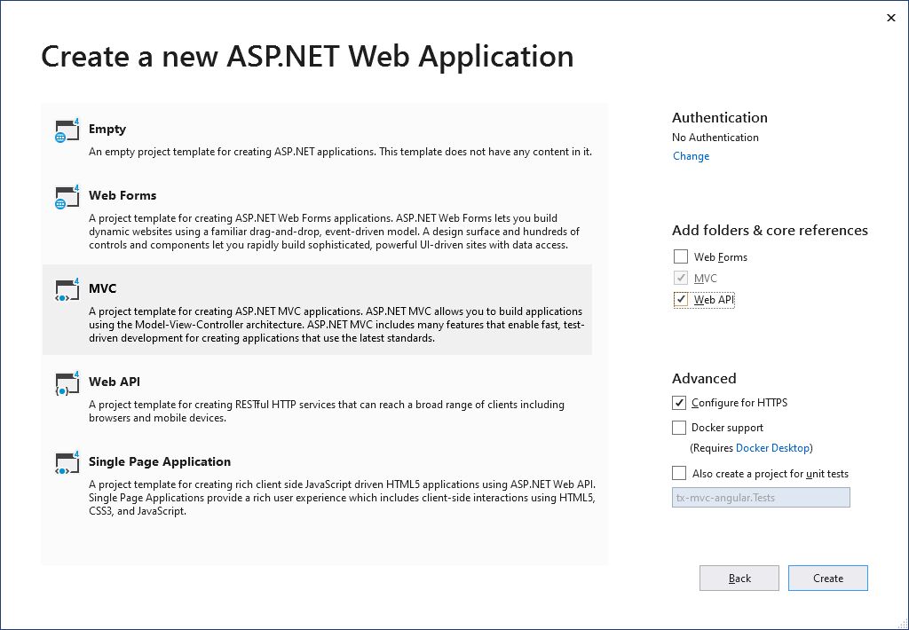This screenshot has height=630, width=909.
Task: Click Create to generate the project
Action: pyautogui.click(x=828, y=578)
